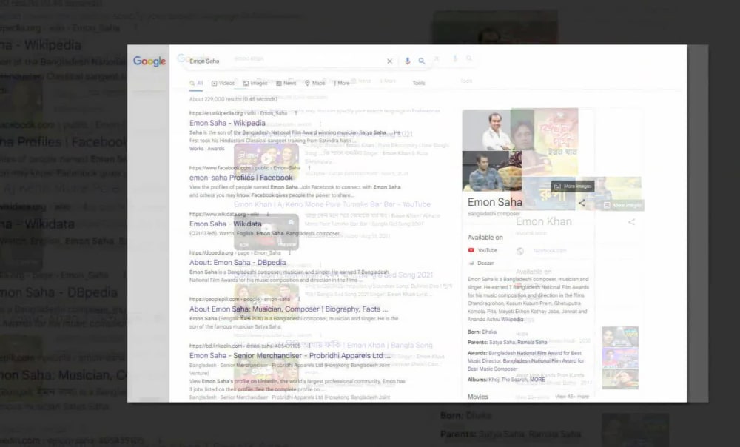Expand the More search categories menu
Image resolution: width=740 pixels, height=447 pixels.
click(342, 83)
